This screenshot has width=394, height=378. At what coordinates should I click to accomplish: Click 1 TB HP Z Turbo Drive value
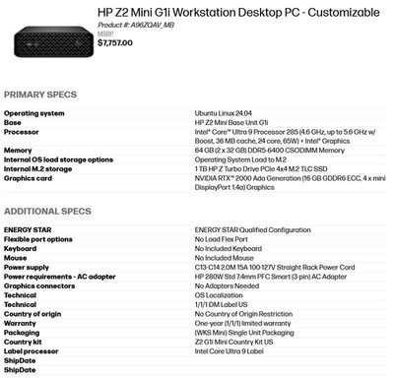pyautogui.click(x=261, y=169)
